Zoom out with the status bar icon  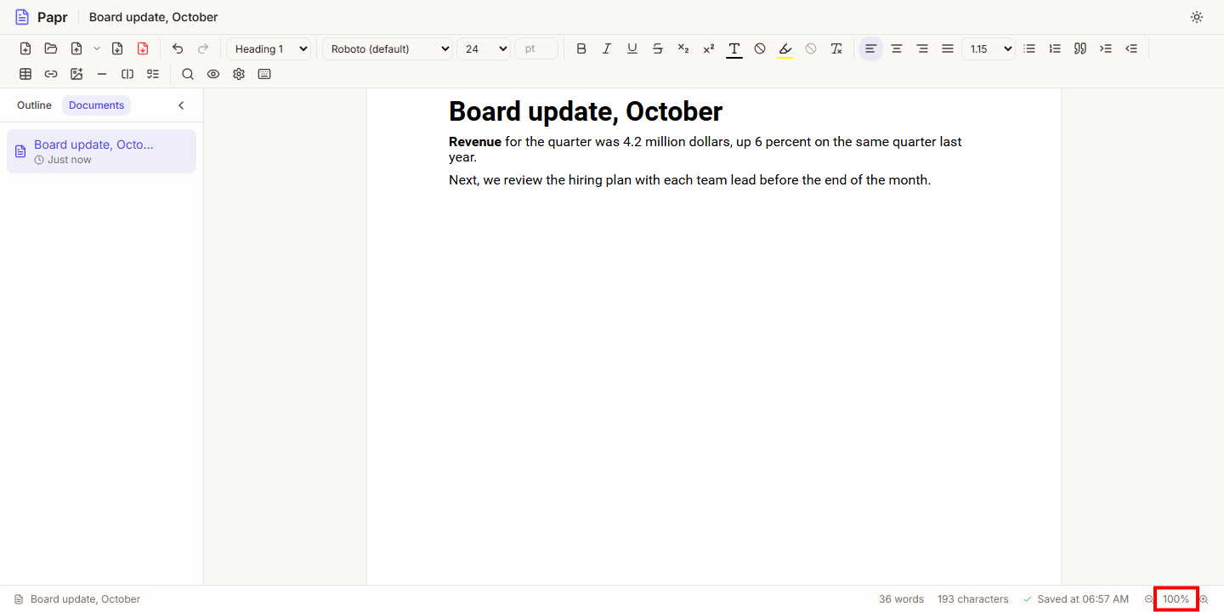[x=1149, y=599]
